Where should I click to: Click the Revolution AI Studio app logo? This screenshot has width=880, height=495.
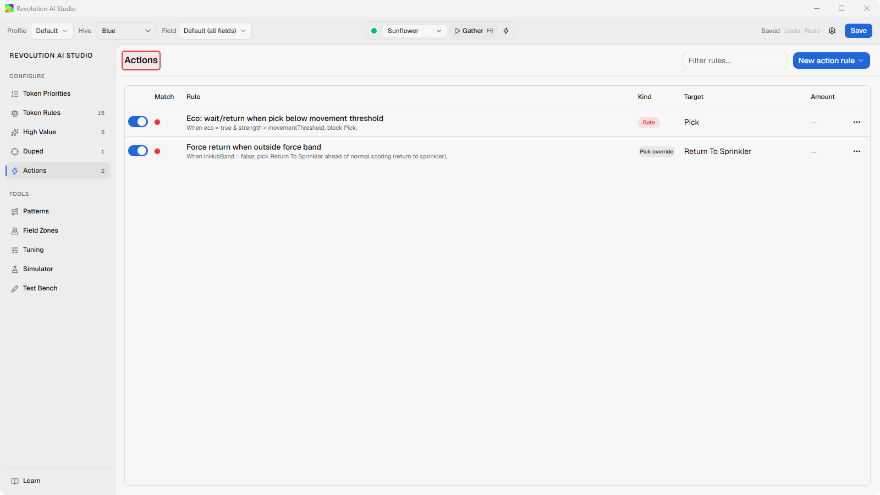point(9,8)
